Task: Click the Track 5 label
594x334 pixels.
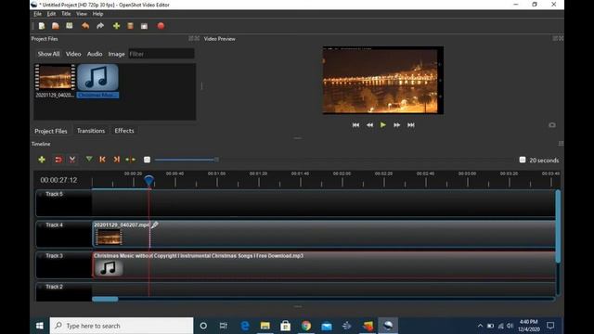Action: 54,194
